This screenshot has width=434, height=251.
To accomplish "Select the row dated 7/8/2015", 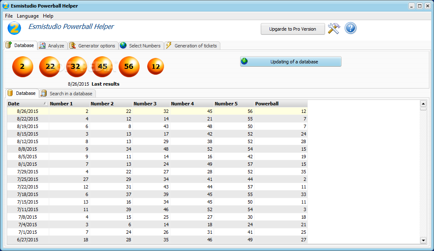I will pyautogui.click(x=157, y=217).
